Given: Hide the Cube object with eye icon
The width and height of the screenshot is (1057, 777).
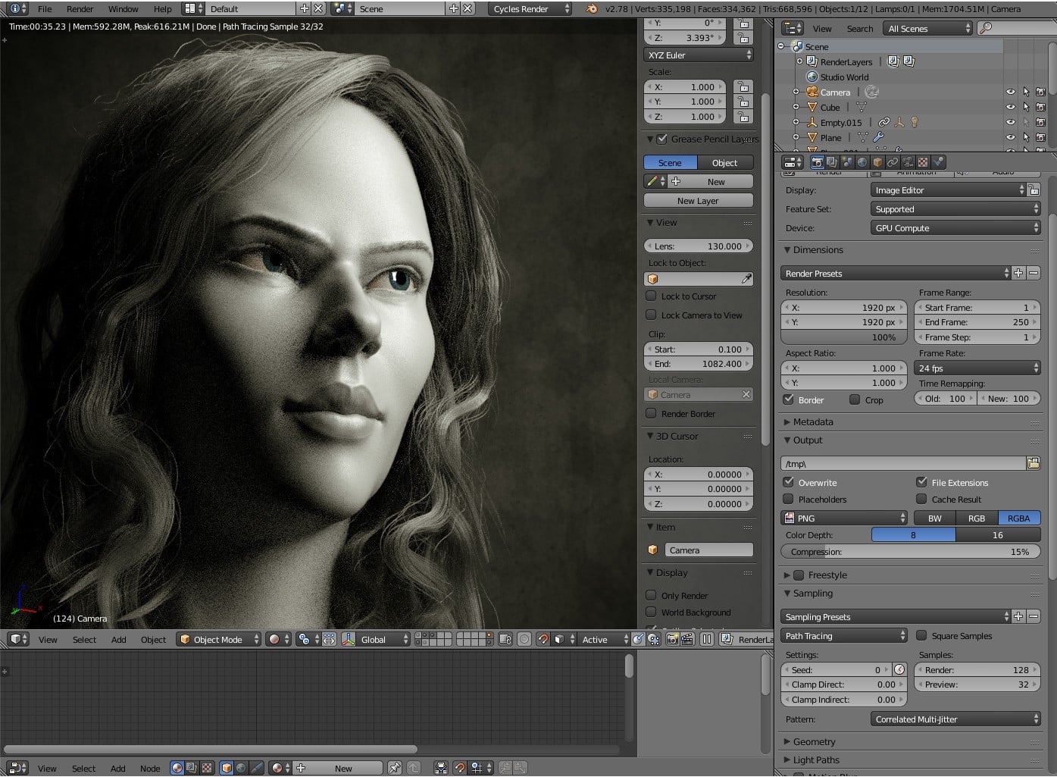Looking at the screenshot, I should coord(1010,108).
